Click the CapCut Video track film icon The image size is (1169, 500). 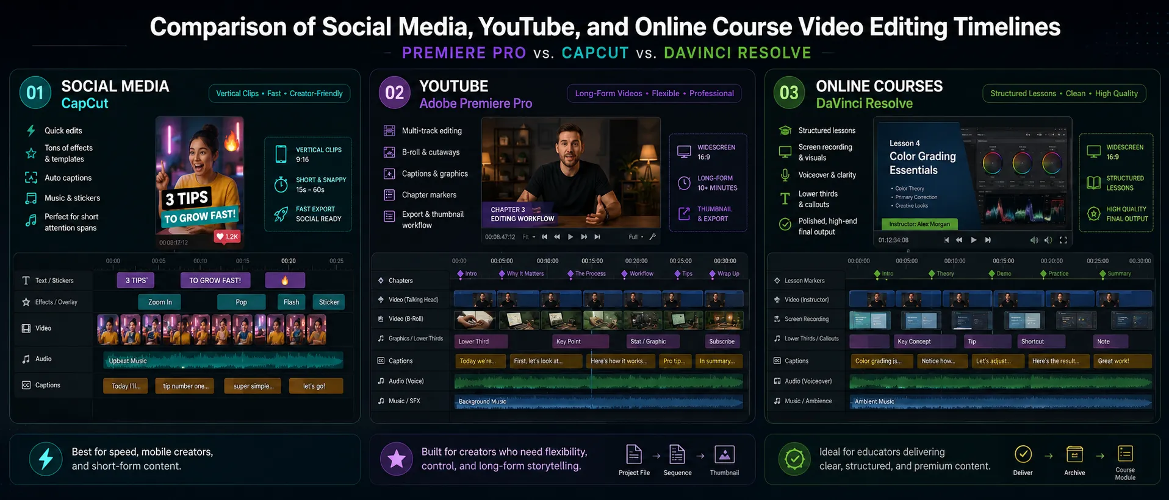26,328
